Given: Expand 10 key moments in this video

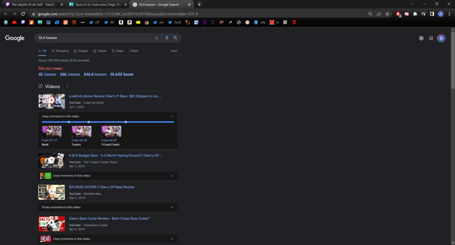Looking at the screenshot, I should coord(108,207).
